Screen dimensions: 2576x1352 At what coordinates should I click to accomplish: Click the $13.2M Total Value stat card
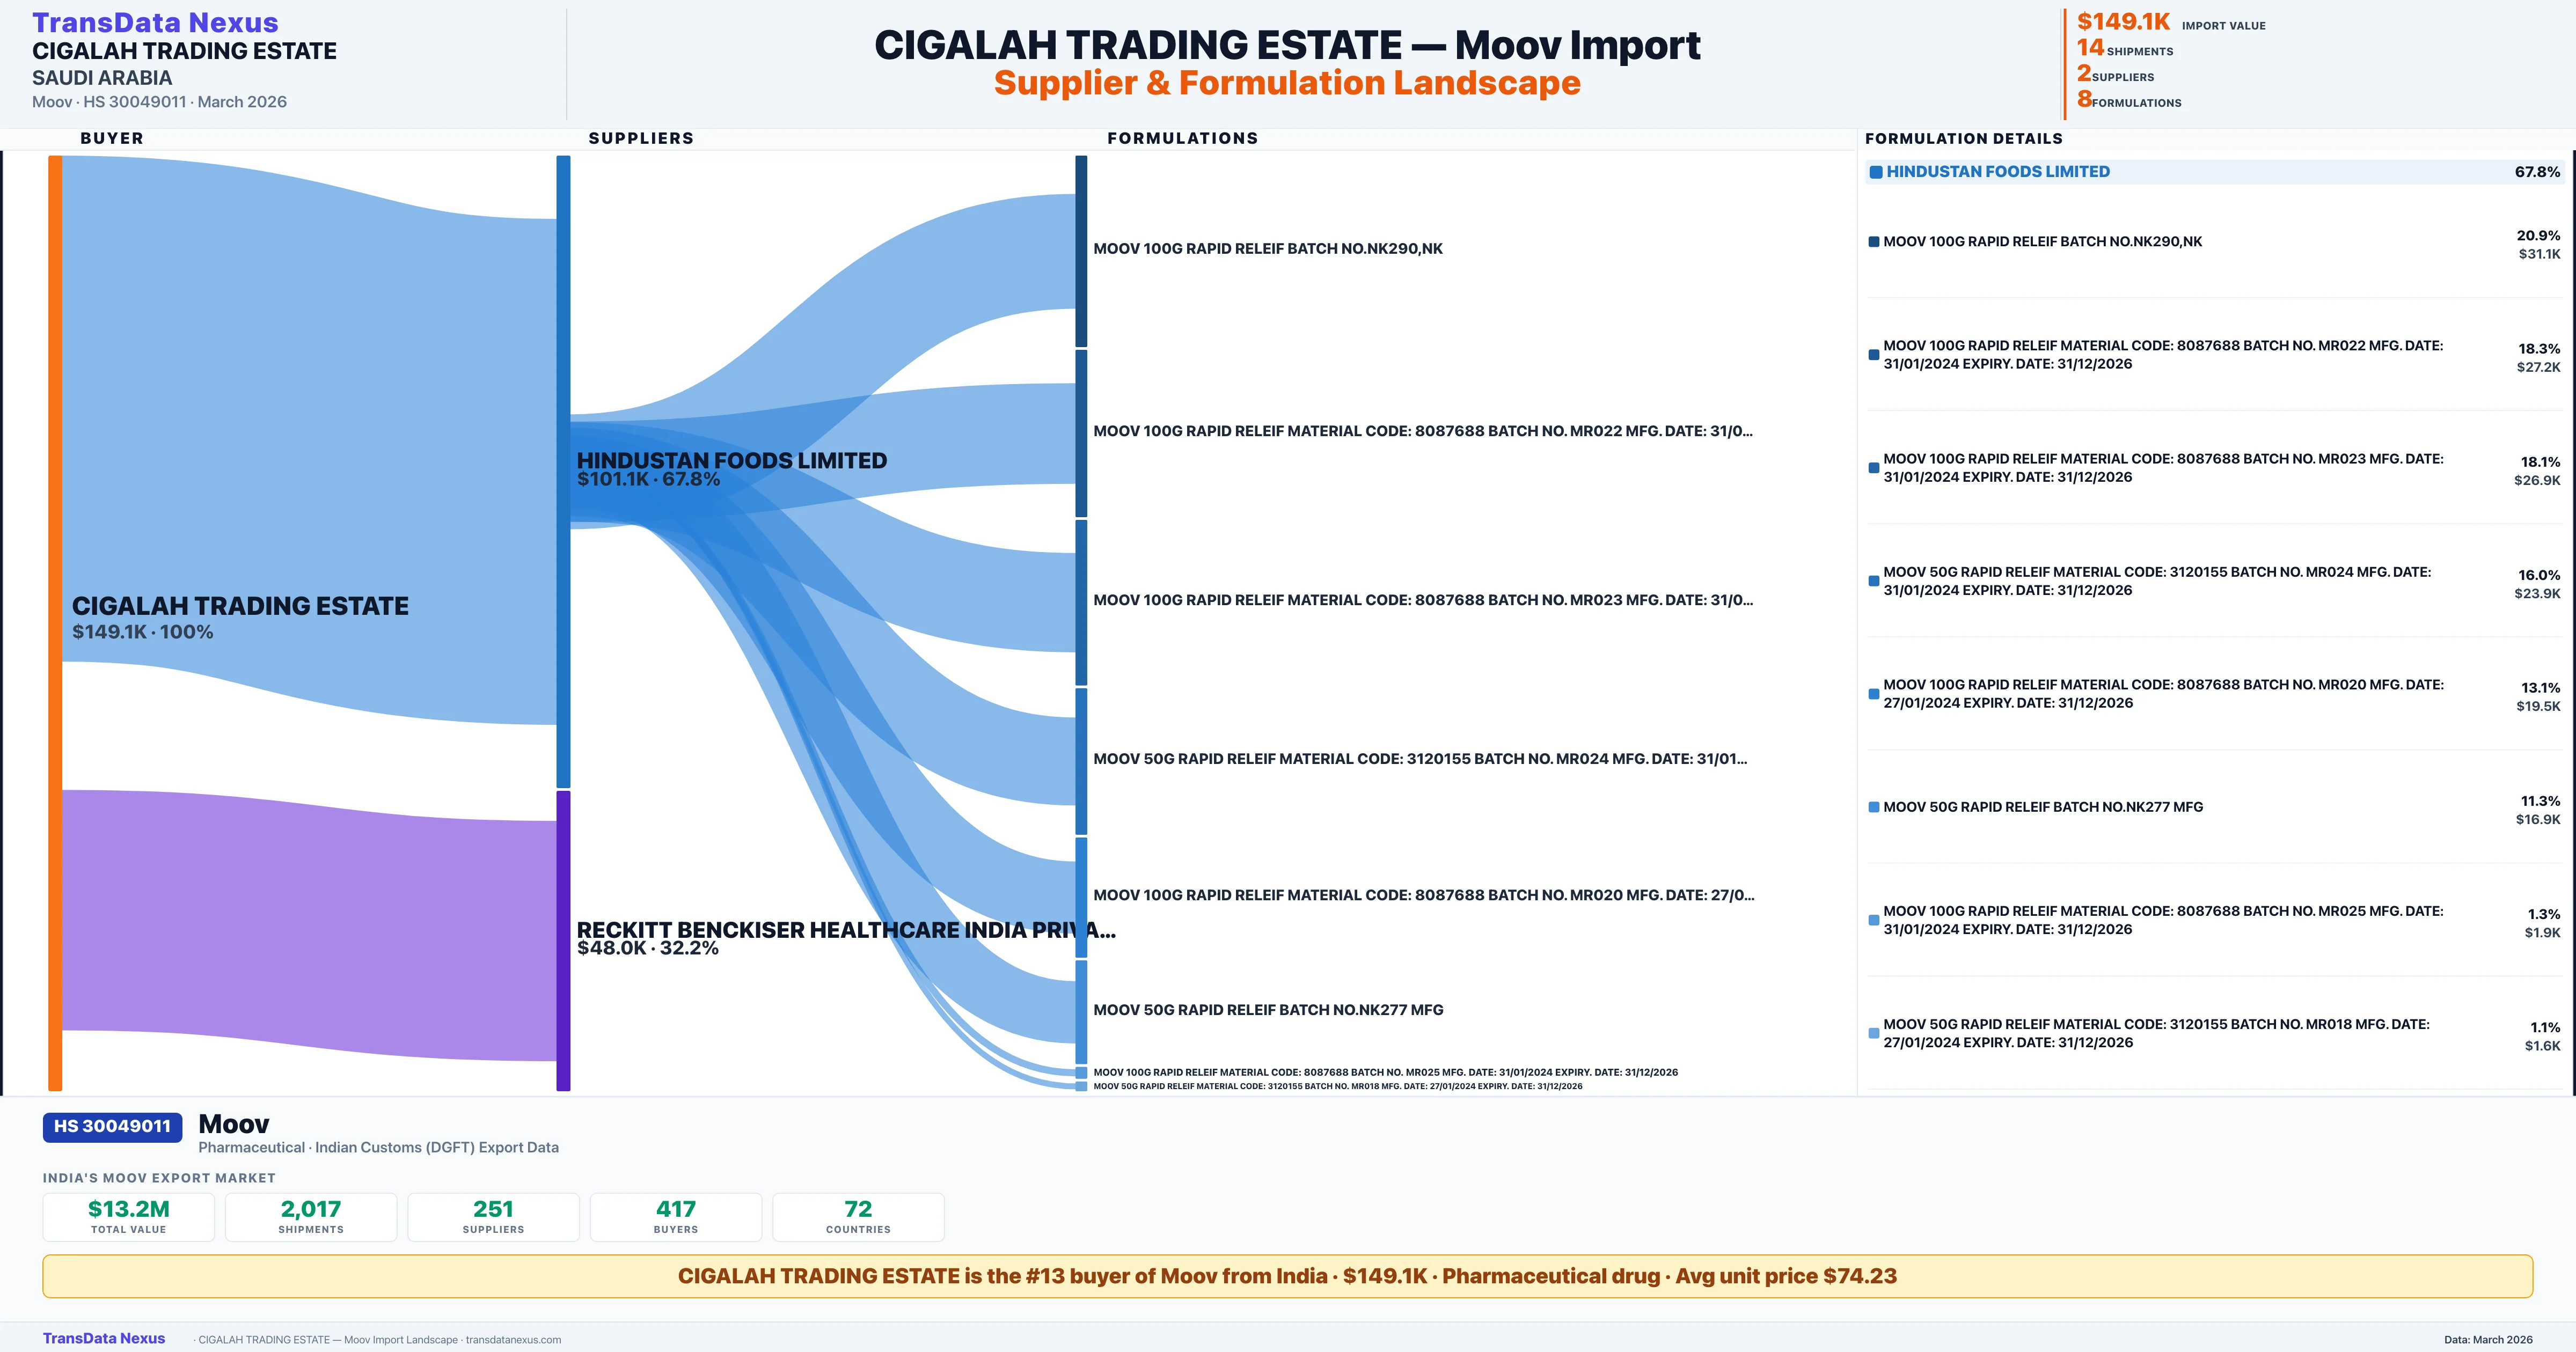pyautogui.click(x=128, y=1216)
